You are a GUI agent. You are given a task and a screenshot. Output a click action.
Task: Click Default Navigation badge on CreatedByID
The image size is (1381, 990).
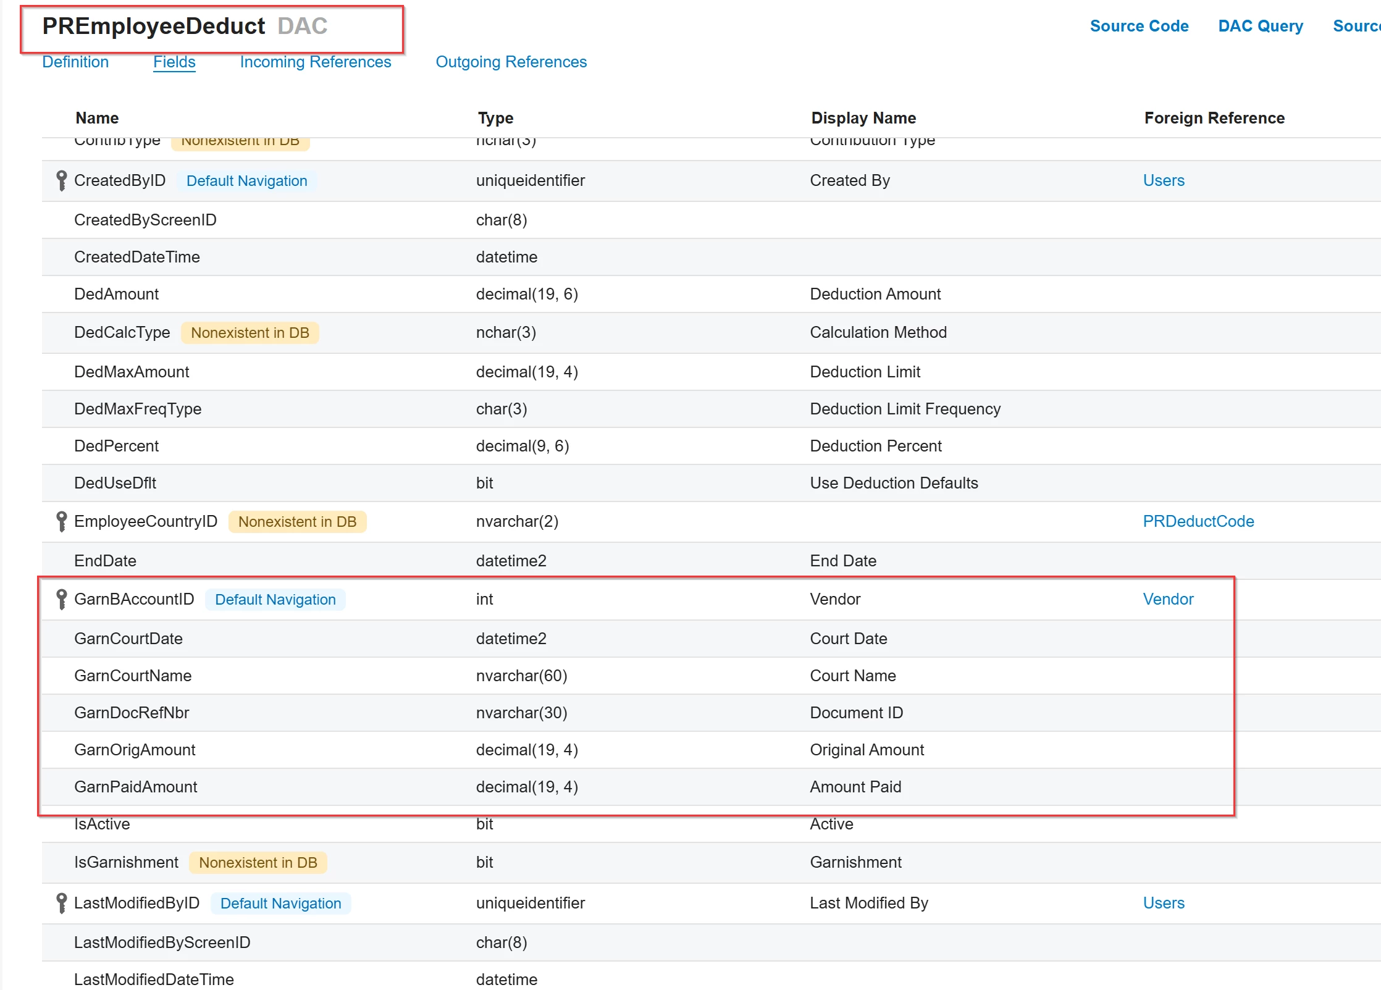click(246, 181)
